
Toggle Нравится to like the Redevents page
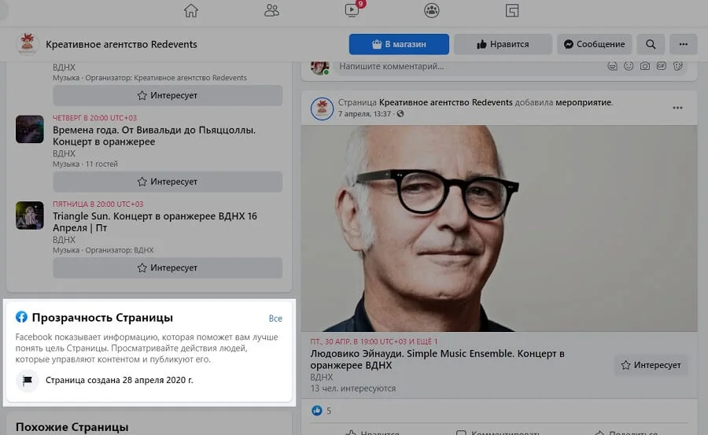pyautogui.click(x=502, y=44)
